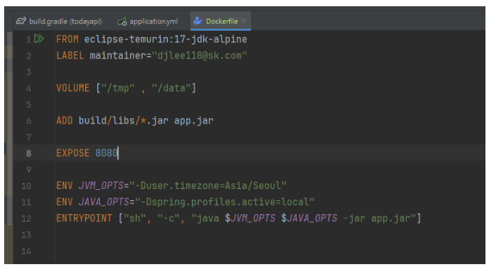Click the FROM keyword on line 1
This screenshot has width=491, height=269.
pyautogui.click(x=67, y=39)
